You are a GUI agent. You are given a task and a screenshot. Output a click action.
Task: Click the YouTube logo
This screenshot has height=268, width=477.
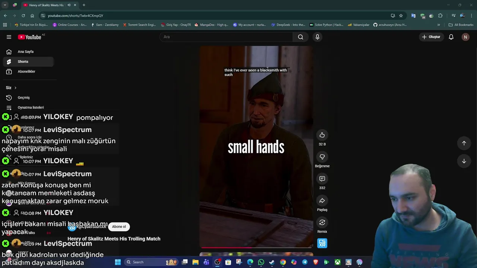pyautogui.click(x=29, y=37)
